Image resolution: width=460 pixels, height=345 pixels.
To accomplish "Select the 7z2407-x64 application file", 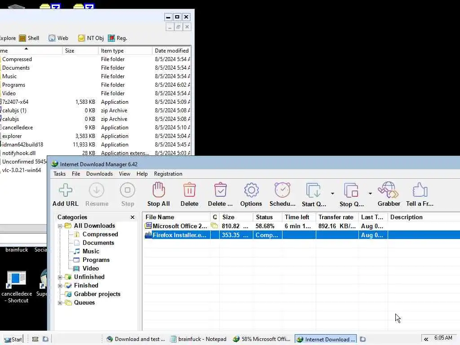I will tap(15, 102).
